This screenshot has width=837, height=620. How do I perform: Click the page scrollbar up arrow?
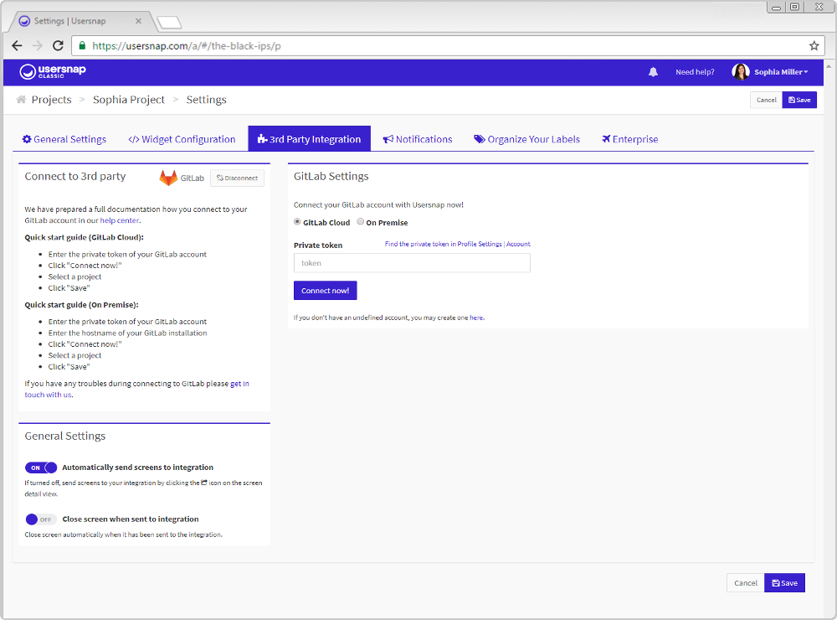pyautogui.click(x=829, y=66)
